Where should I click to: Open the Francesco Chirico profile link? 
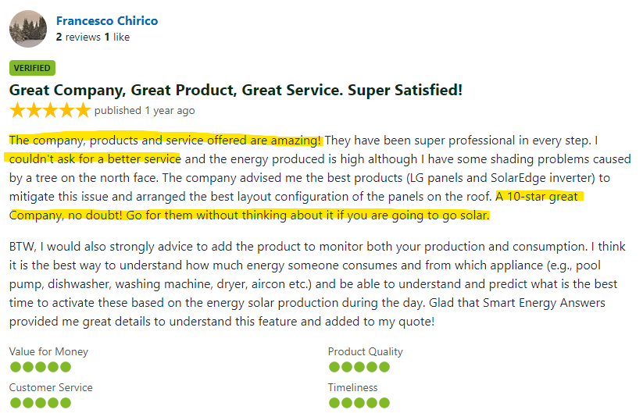[105, 20]
